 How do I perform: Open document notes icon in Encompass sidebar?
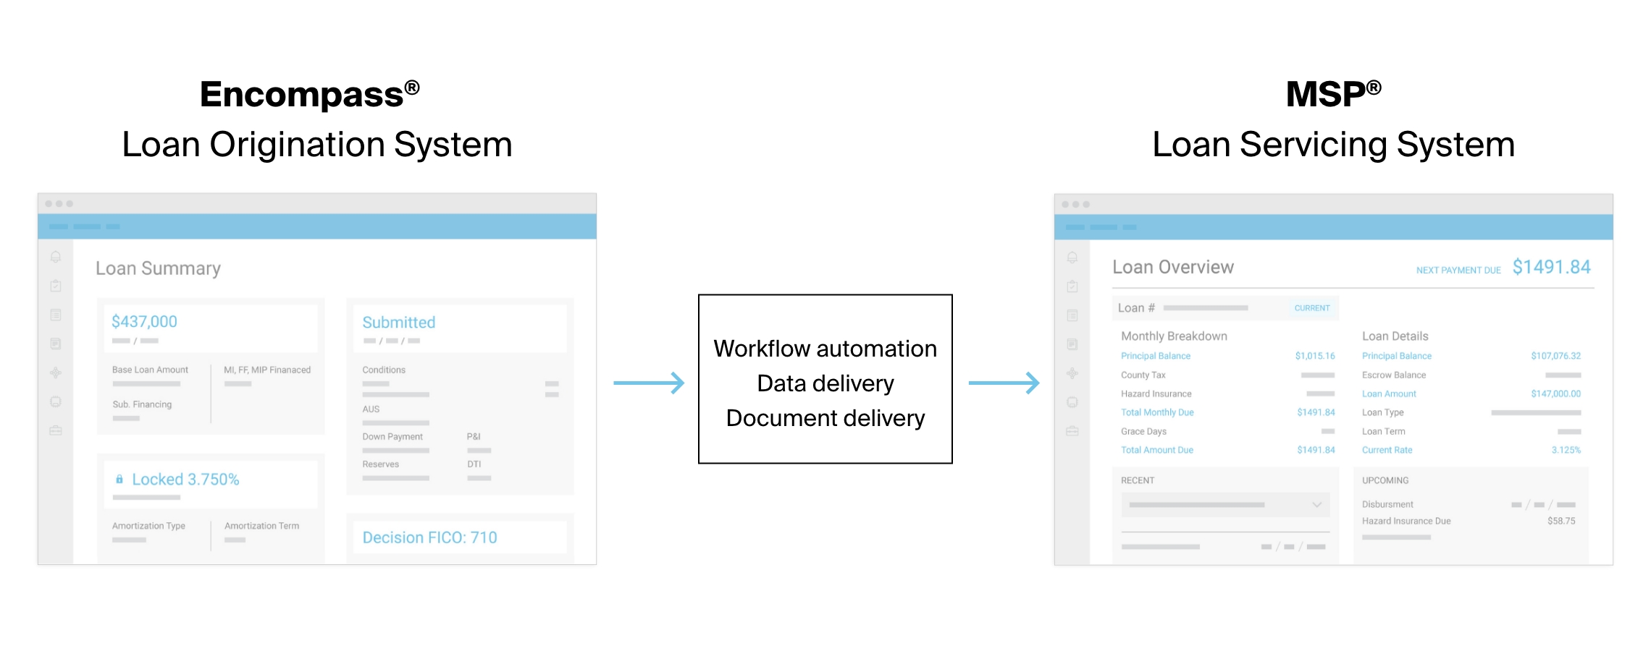[x=56, y=344]
